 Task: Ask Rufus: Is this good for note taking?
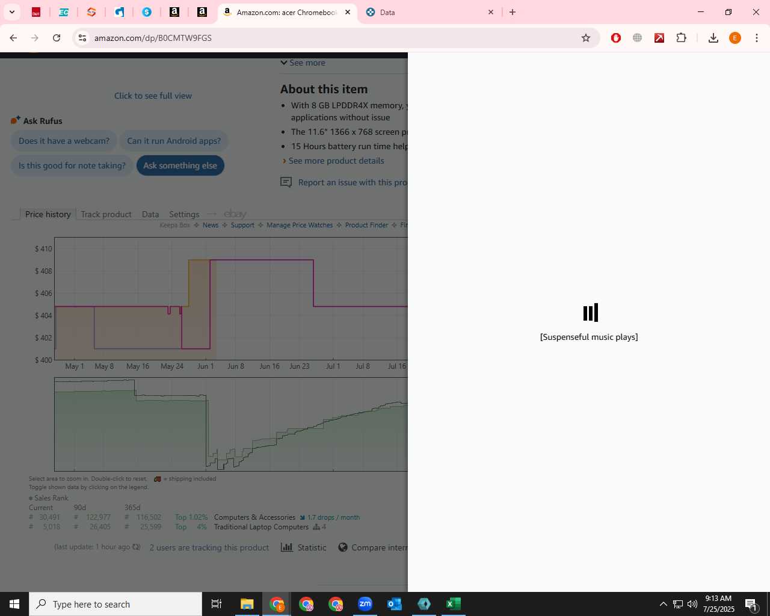(x=72, y=165)
